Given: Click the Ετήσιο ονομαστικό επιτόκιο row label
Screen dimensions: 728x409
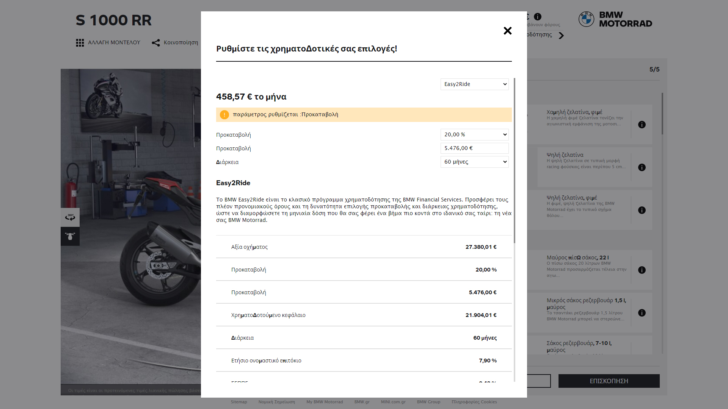Looking at the screenshot, I should 266,361.
